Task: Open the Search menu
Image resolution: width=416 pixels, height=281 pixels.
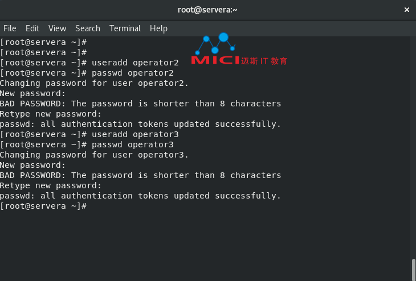Action: [x=88, y=28]
